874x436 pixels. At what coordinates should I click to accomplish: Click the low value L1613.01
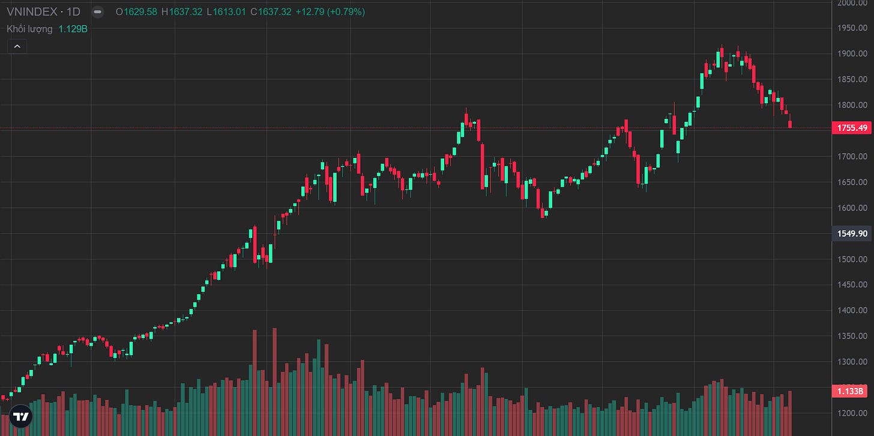point(226,12)
